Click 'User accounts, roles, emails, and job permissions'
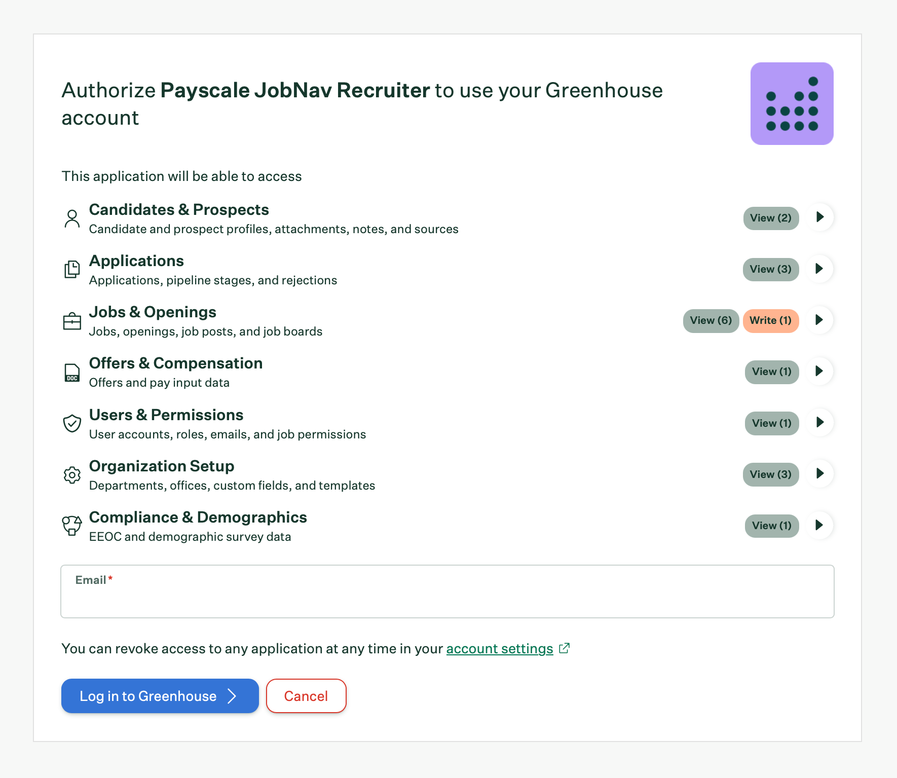Image resolution: width=897 pixels, height=778 pixels. [x=228, y=434]
